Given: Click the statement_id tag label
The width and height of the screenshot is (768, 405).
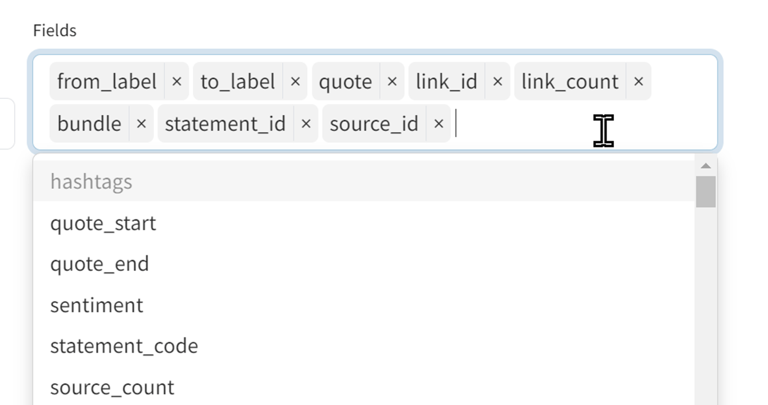Looking at the screenshot, I should 225,124.
